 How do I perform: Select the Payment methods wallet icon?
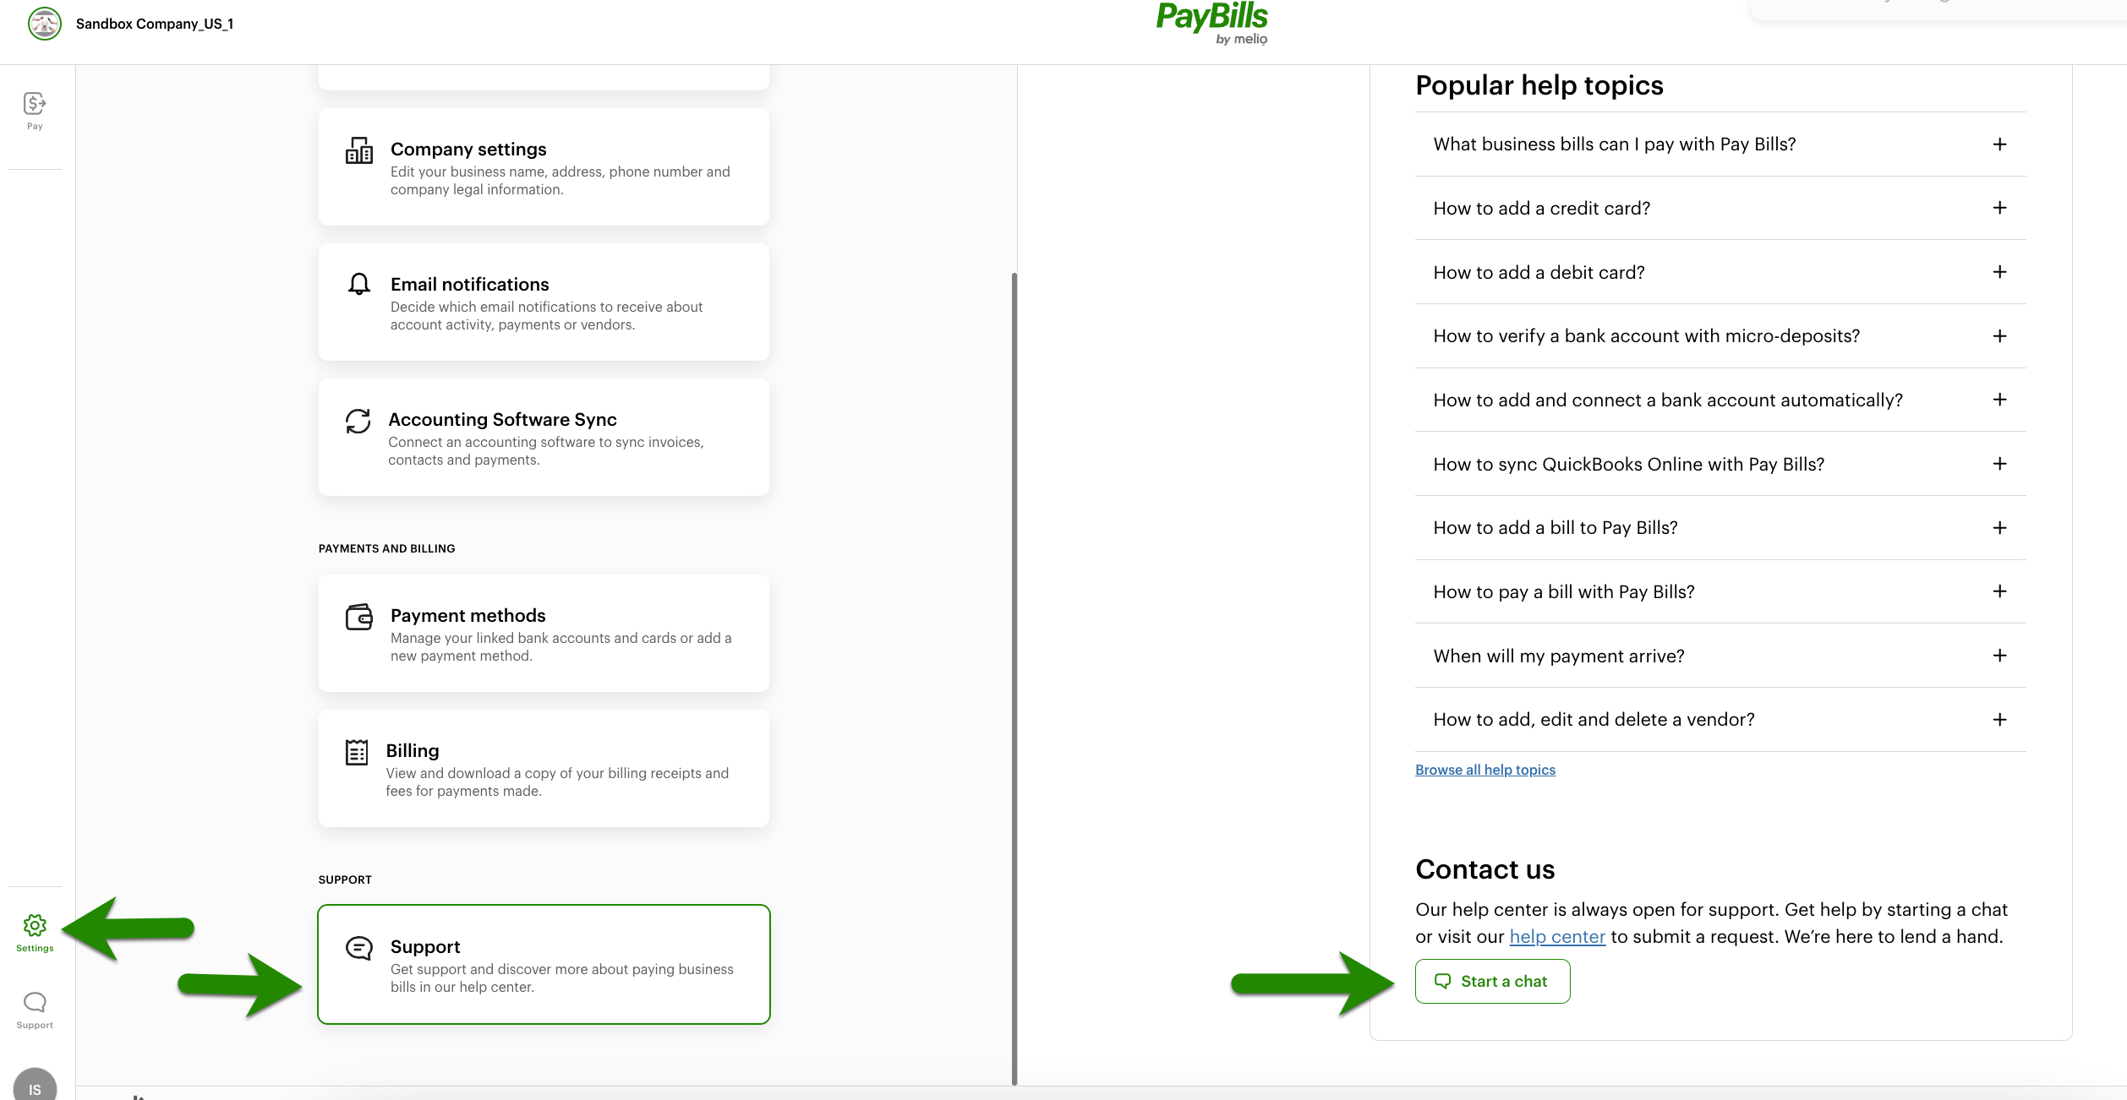[x=358, y=617]
